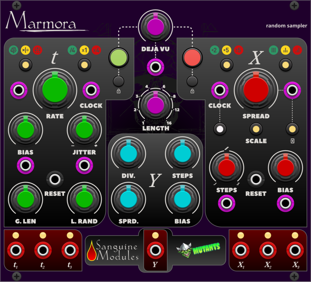
Task: Click the green JITTER knob
Action: click(84, 130)
